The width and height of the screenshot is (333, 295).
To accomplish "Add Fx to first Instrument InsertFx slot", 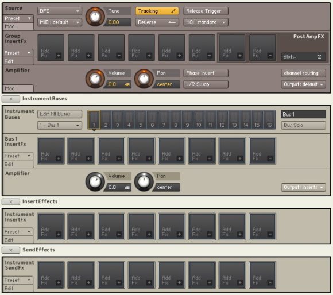I will click(x=51, y=227).
